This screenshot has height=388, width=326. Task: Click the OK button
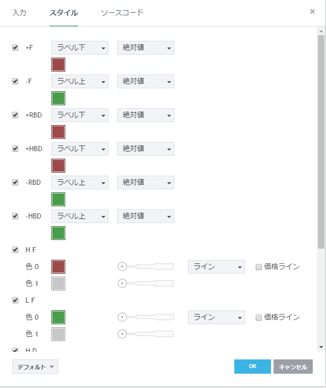pyautogui.click(x=253, y=367)
